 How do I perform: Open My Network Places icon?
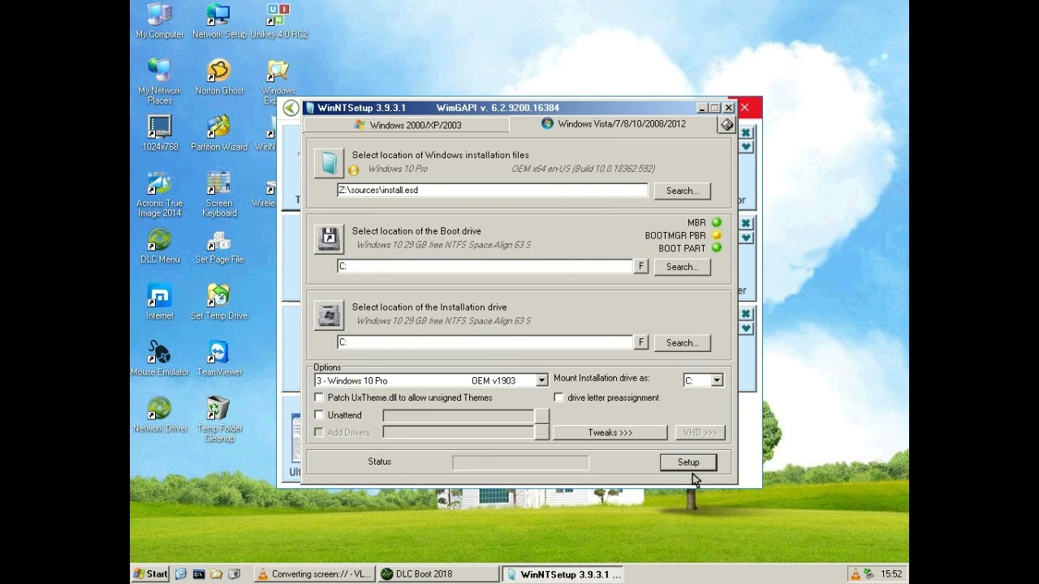click(x=160, y=81)
